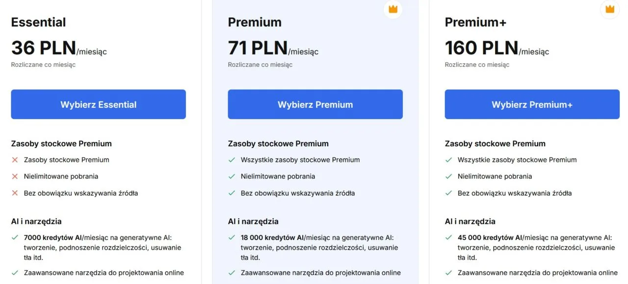Screen dimensions: 628x284
Task: Click the green check beside Premium's Wszystkie zasoby stockowe
Action: point(232,160)
